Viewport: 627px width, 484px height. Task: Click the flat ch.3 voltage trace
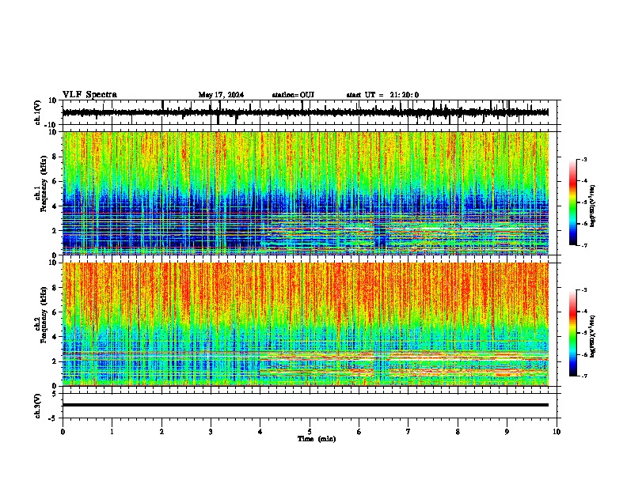tap(305, 405)
